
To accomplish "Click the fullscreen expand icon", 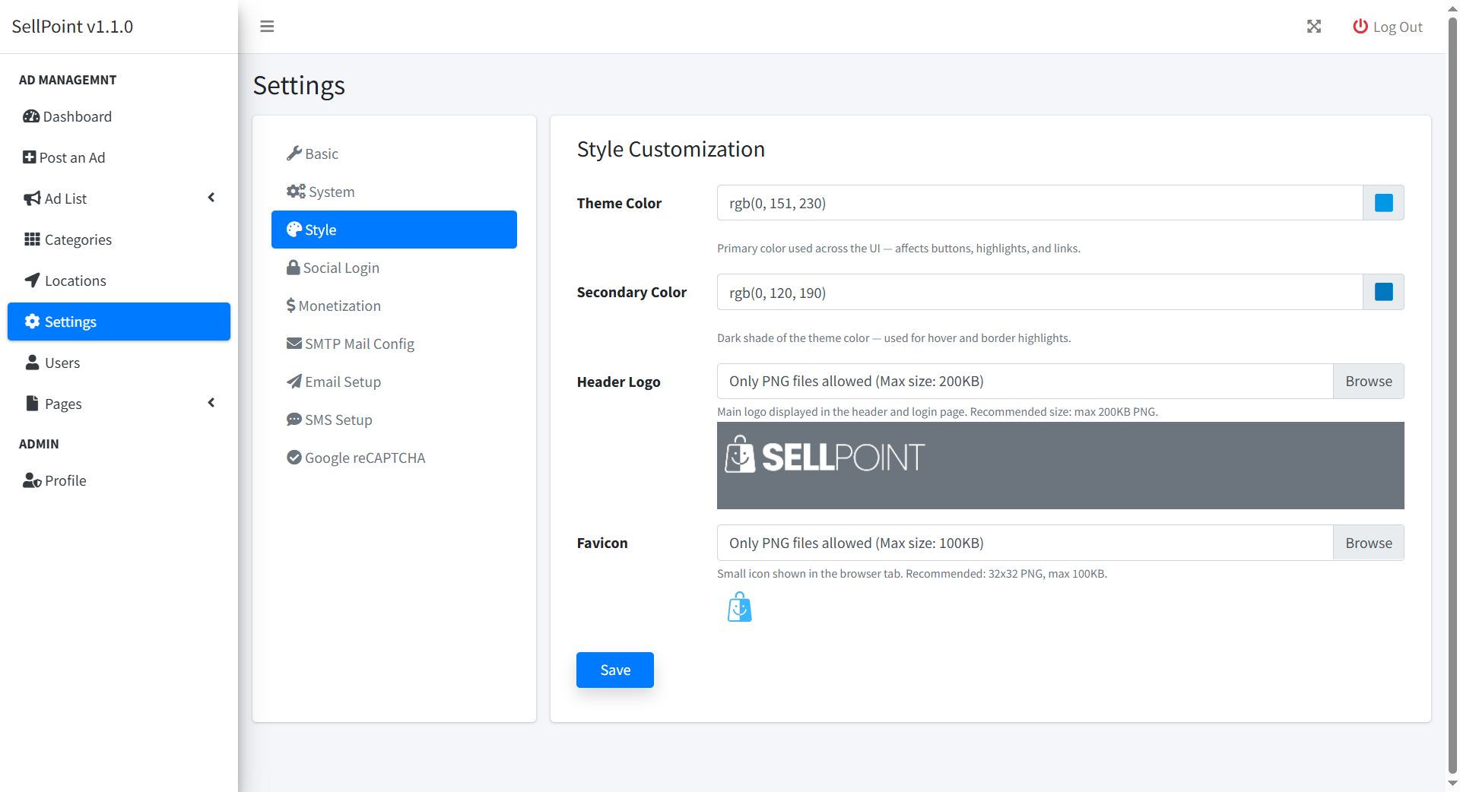I will pos(1314,27).
